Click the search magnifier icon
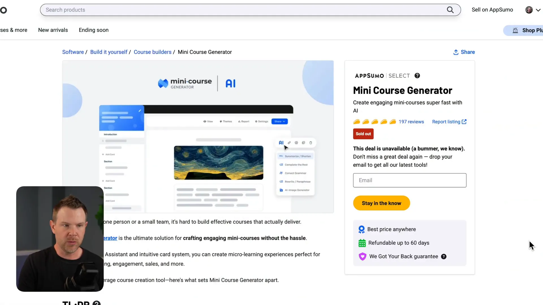This screenshot has height=305, width=543. pos(450,10)
